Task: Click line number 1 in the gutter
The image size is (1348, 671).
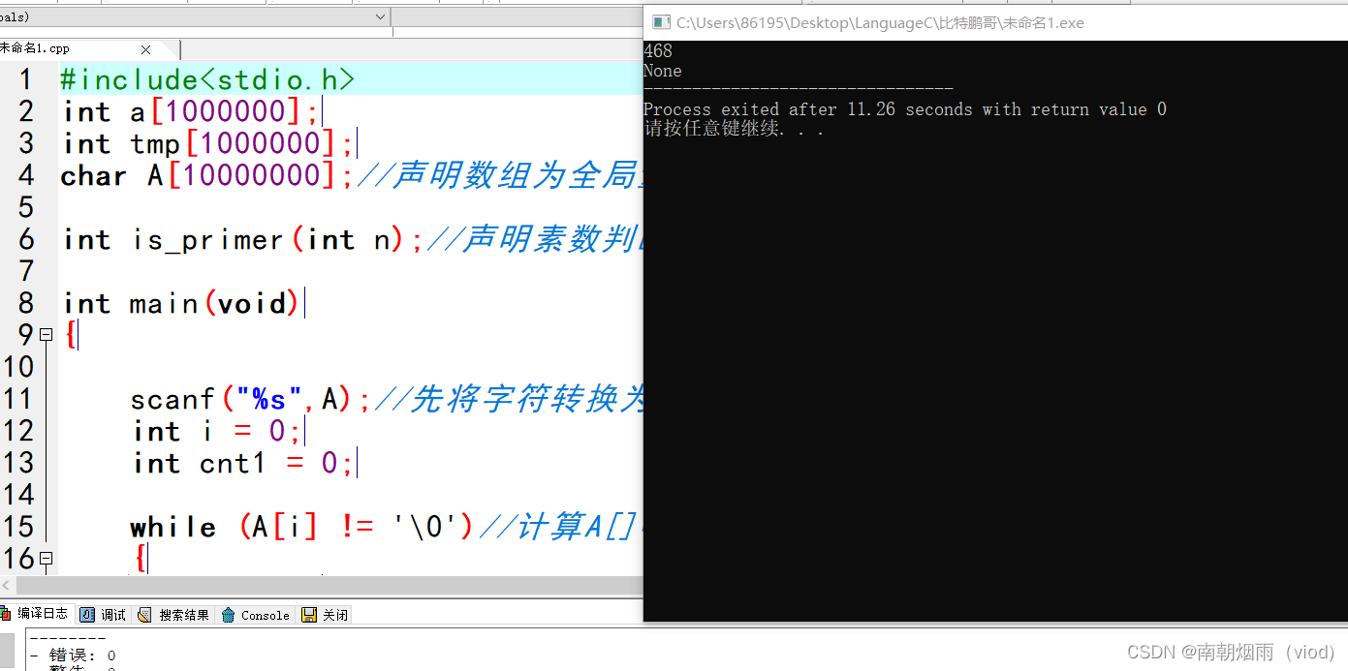Action: (x=25, y=80)
